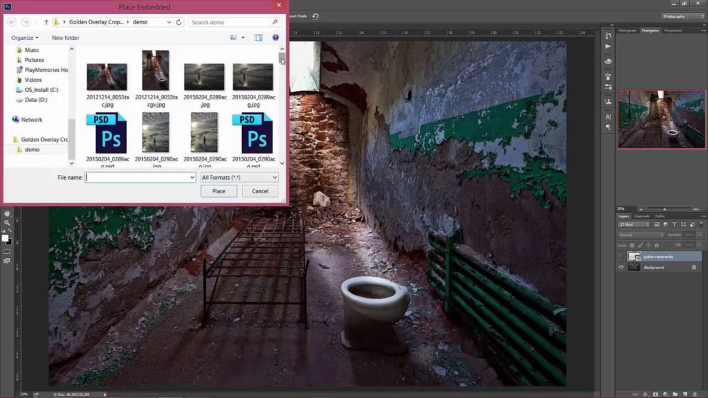The height and width of the screenshot is (398, 708).
Task: Select thumbnail 20121214_0055tacgv.jpg
Action: pyautogui.click(x=155, y=79)
